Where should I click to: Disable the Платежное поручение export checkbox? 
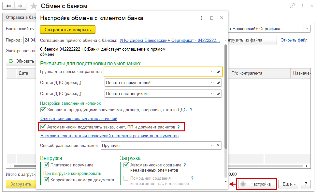46,165
